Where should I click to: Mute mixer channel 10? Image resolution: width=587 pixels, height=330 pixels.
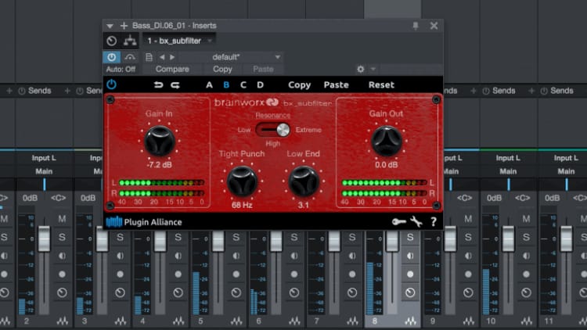(527, 219)
